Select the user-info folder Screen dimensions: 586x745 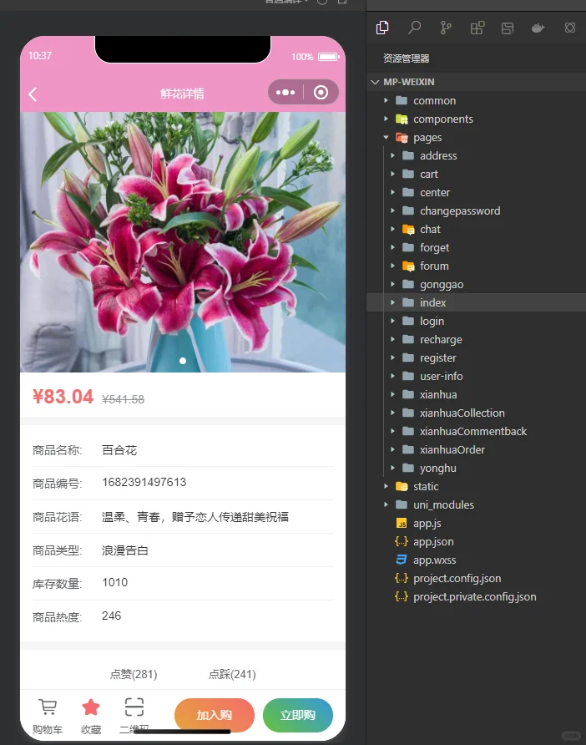click(441, 377)
